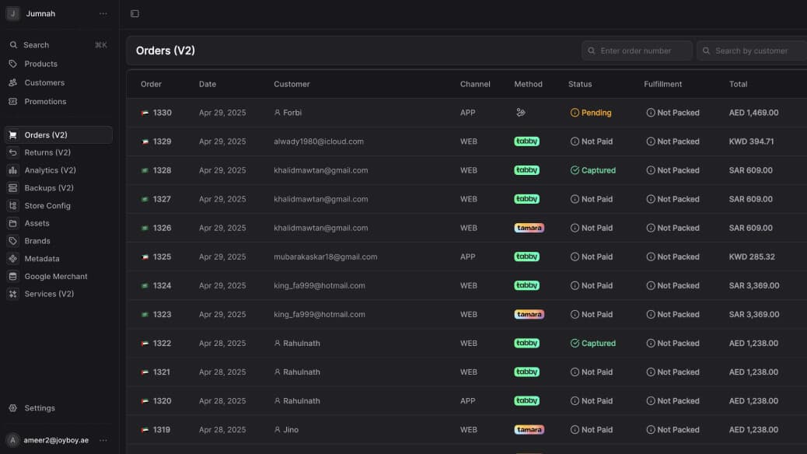Click the Products tag icon in sidebar
This screenshot has height=454, width=807.
pos(12,64)
